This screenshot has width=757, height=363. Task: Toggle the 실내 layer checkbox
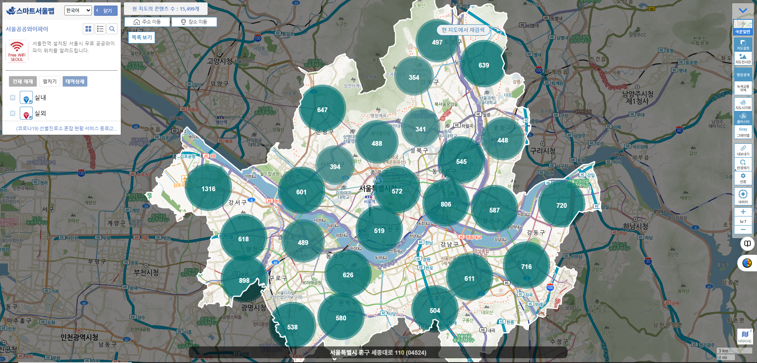click(13, 98)
